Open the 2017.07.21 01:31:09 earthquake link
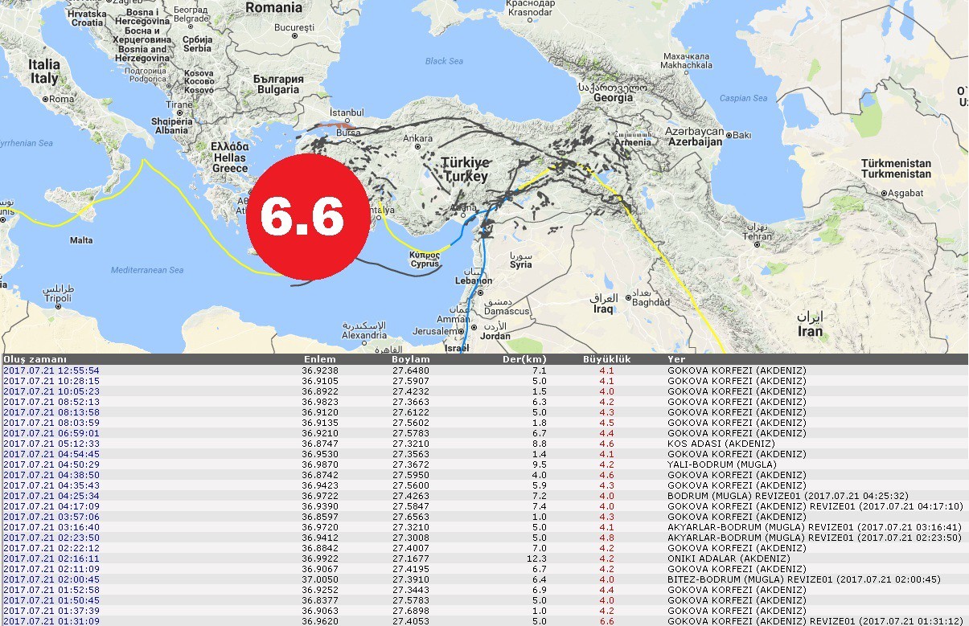The height and width of the screenshot is (626, 969). [x=51, y=621]
